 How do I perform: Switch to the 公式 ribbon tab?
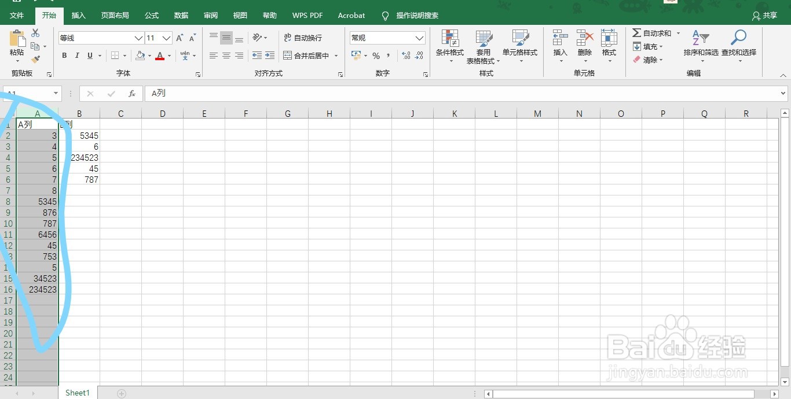(x=151, y=15)
